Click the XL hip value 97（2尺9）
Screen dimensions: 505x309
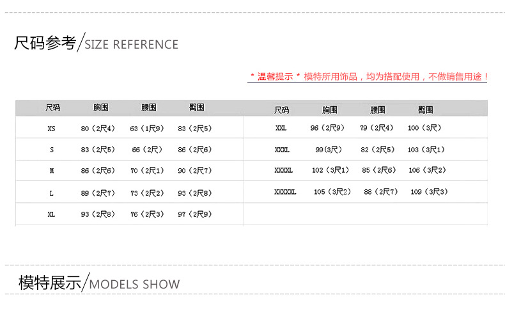195,214
